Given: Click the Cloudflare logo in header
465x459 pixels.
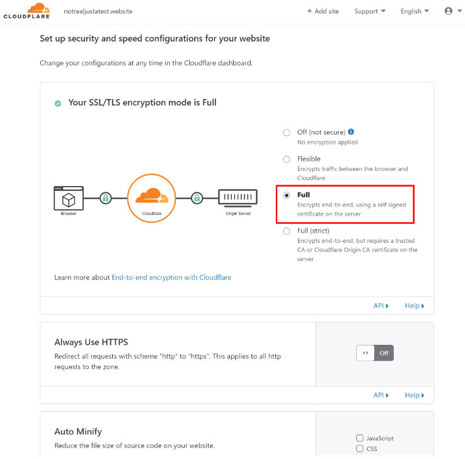Looking at the screenshot, I should coord(26,11).
